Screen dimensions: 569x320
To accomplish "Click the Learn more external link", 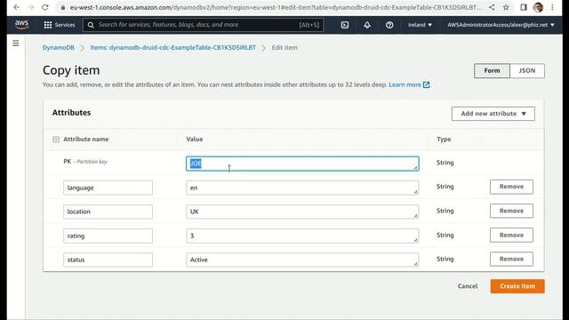I will [409, 84].
